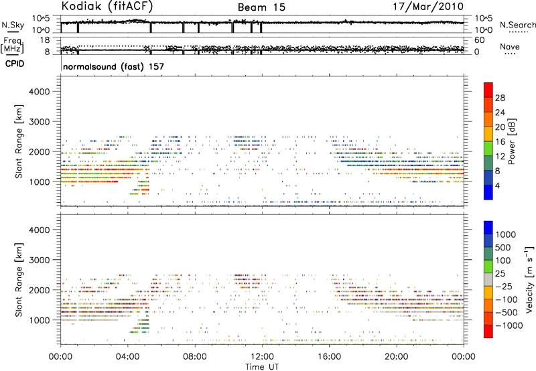Click the blue top segment of the Velocity colorbar

click(488, 227)
